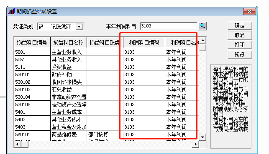Select cell 530103
This screenshot has width=269, height=154.
pyautogui.click(x=32, y=89)
